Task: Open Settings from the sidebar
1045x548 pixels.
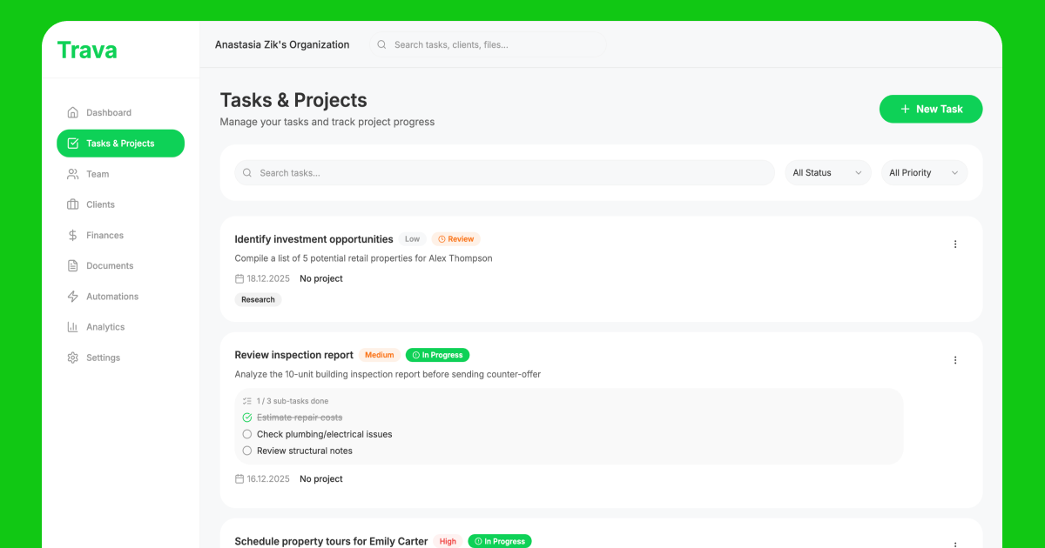Action: click(x=120, y=358)
